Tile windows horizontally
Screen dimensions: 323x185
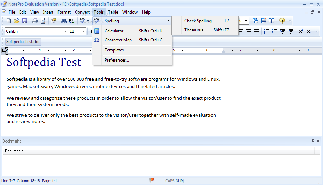coord(263,21)
